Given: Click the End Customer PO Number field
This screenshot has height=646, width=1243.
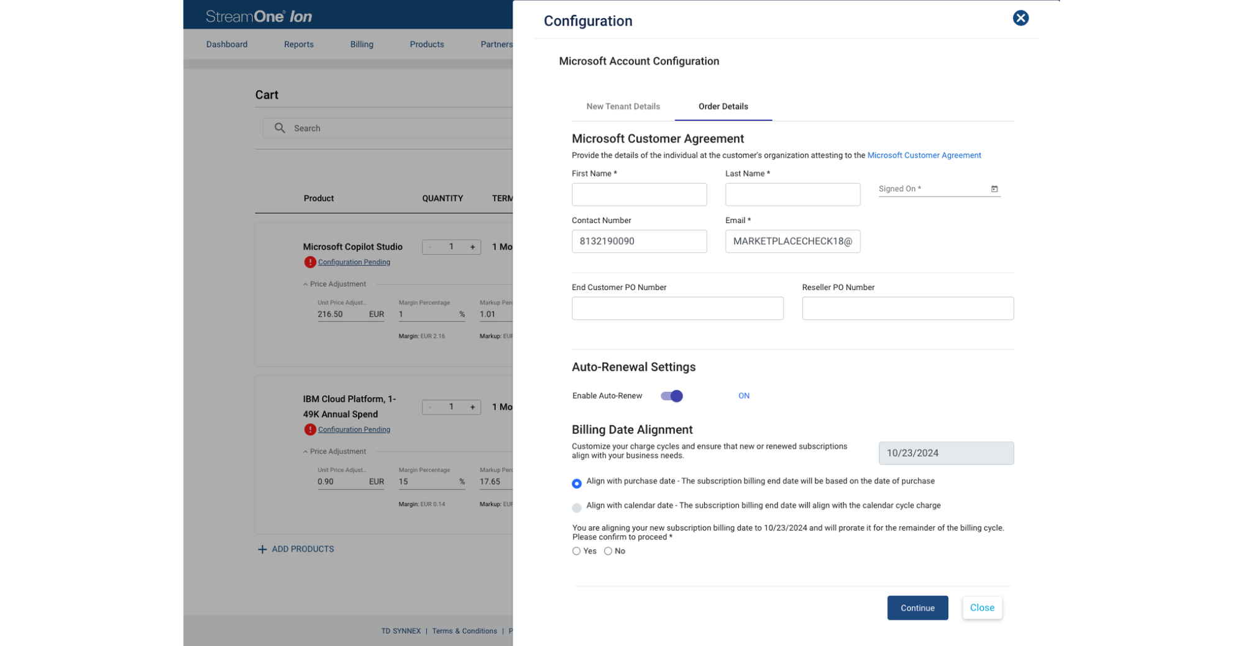Looking at the screenshot, I should pos(677,308).
